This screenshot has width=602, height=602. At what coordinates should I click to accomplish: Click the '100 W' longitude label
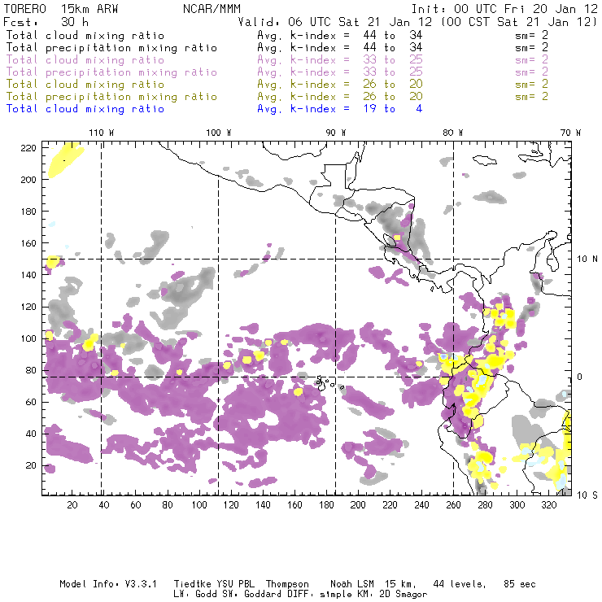click(x=219, y=133)
